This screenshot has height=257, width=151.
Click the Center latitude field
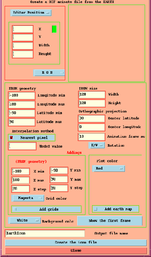tap(92, 119)
